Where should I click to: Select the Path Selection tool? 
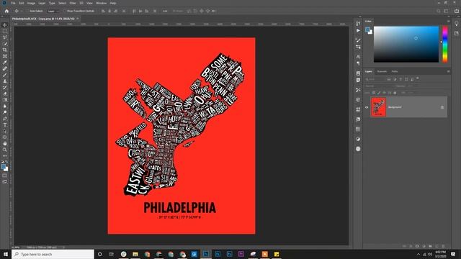(x=5, y=131)
